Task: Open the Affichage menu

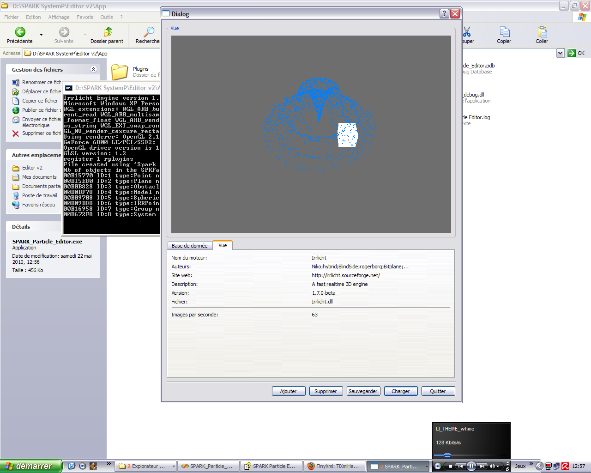Action: 59,17
